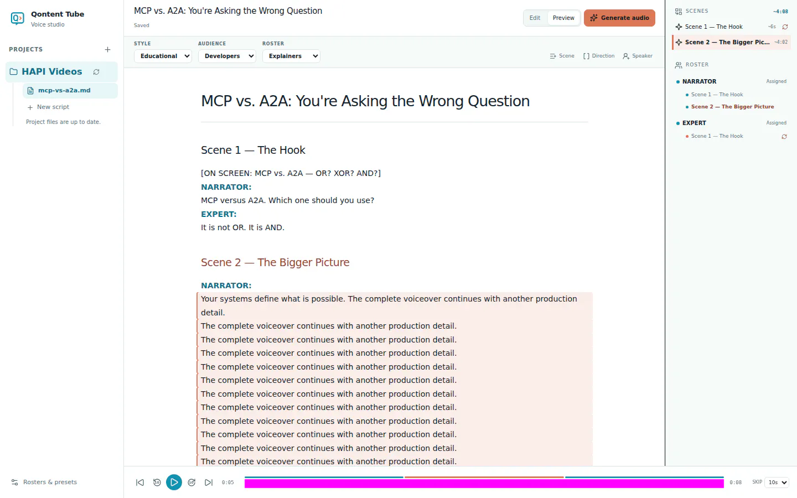Click the Qontent Tube logo icon
The image size is (797, 498).
18,19
